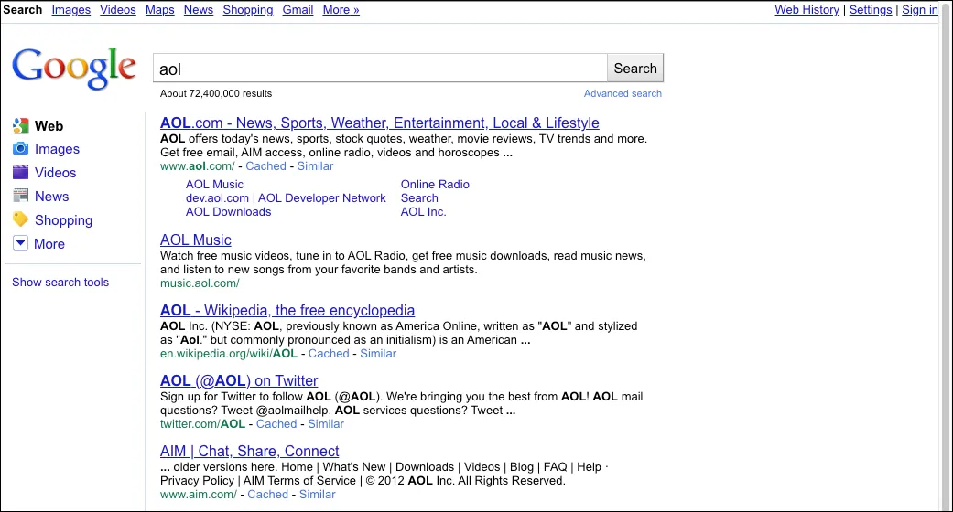Viewport: 953px width, 512px height.
Task: Click the News newspaper icon in sidebar
Action: click(20, 197)
